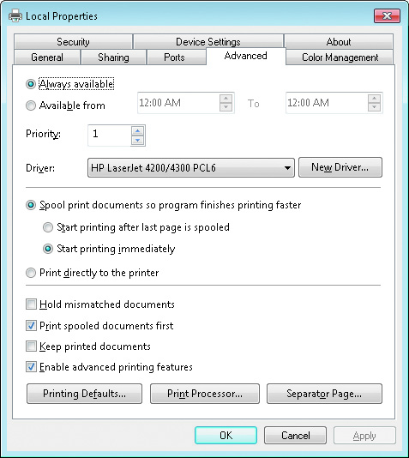Increase Priority with the up arrow
The image size is (409, 458).
pyautogui.click(x=137, y=130)
